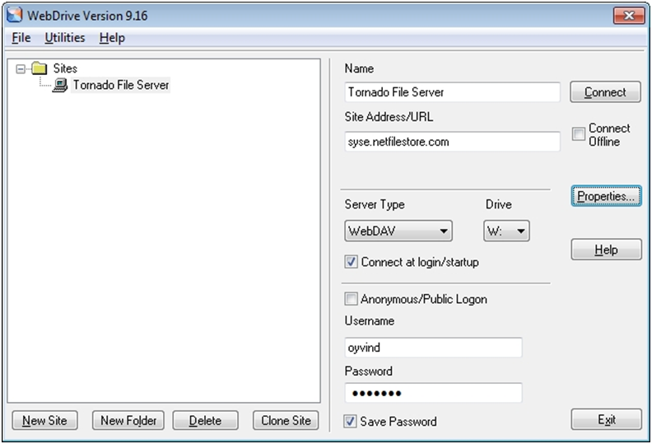This screenshot has height=444, width=652.
Task: Toggle the Save Password checkbox
Action: pos(350,421)
